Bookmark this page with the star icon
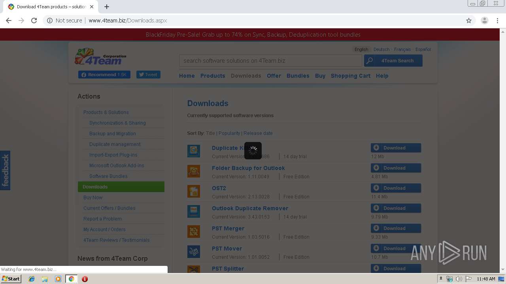This screenshot has height=284, width=506. pos(469,21)
